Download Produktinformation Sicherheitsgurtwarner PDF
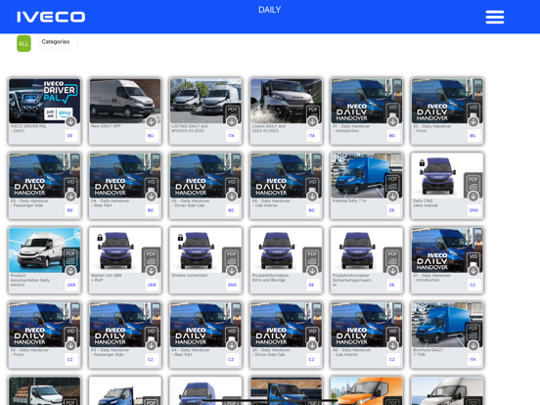This screenshot has height=405, width=540. (x=392, y=271)
